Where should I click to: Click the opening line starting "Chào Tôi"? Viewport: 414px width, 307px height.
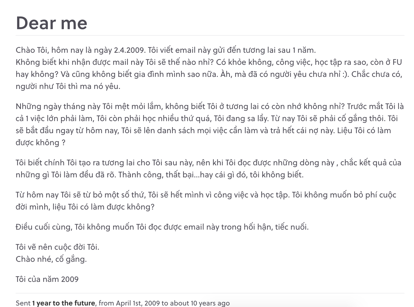point(166,50)
